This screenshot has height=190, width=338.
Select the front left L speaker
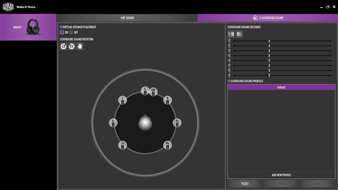122,100
